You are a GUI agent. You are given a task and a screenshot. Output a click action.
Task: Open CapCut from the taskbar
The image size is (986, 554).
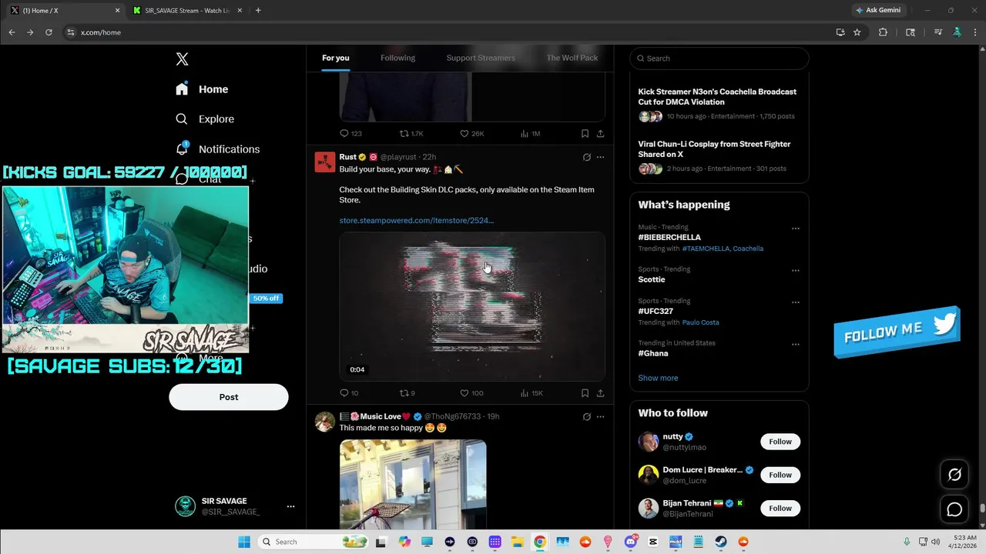click(653, 542)
